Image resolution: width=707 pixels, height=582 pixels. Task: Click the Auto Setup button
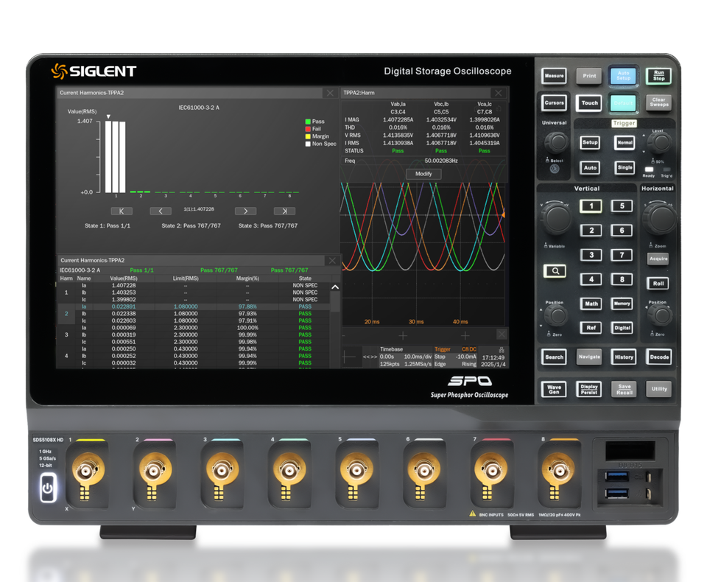tap(623, 76)
